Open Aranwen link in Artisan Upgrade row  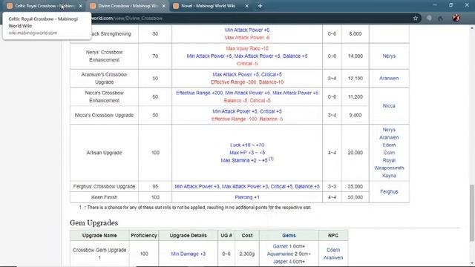[389, 137]
